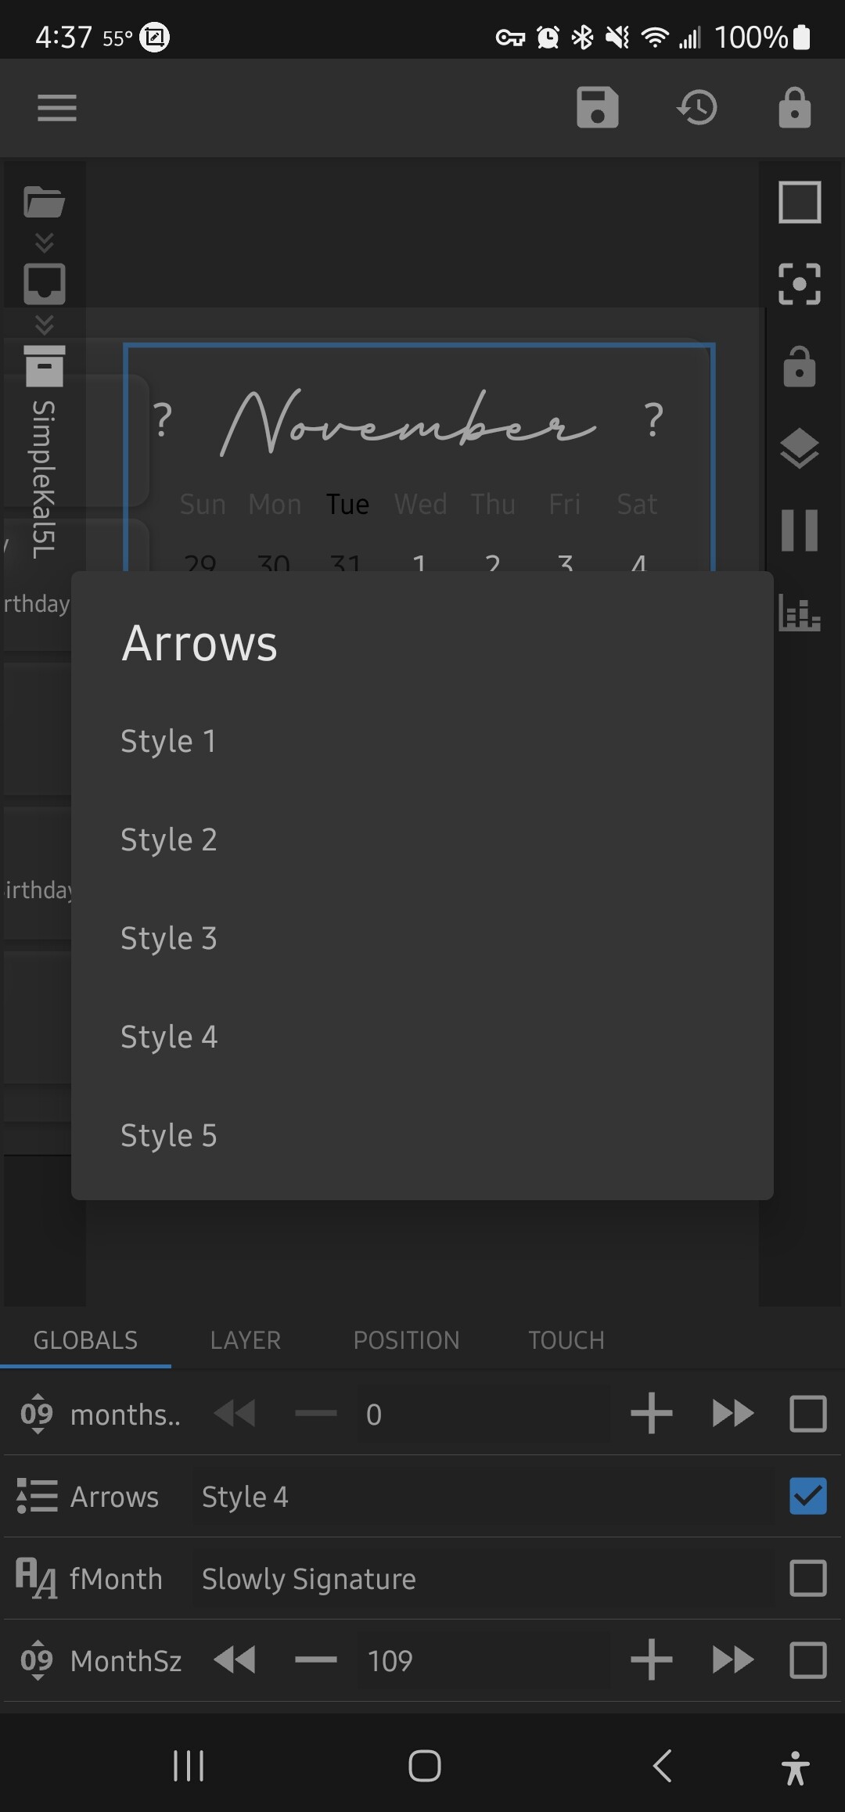Tap the closed padlock in top bar
Viewport: 845px width, 1812px height.
pos(795,107)
